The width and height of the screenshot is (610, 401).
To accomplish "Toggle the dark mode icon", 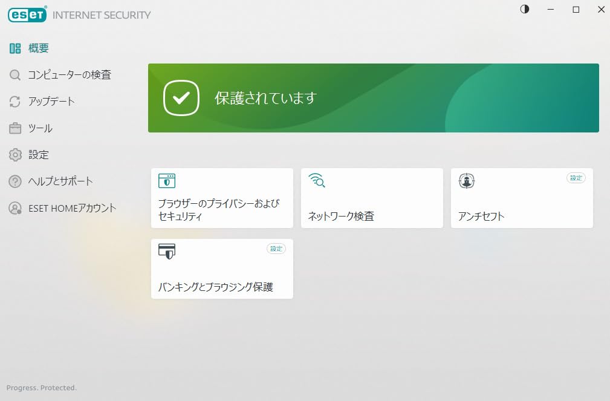I will click(x=525, y=9).
